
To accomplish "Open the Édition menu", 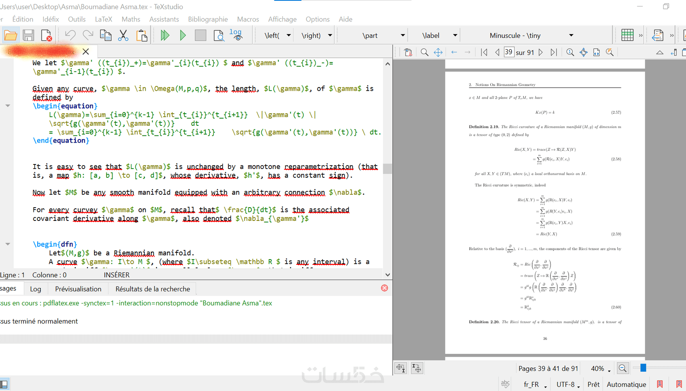I will 23,19.
